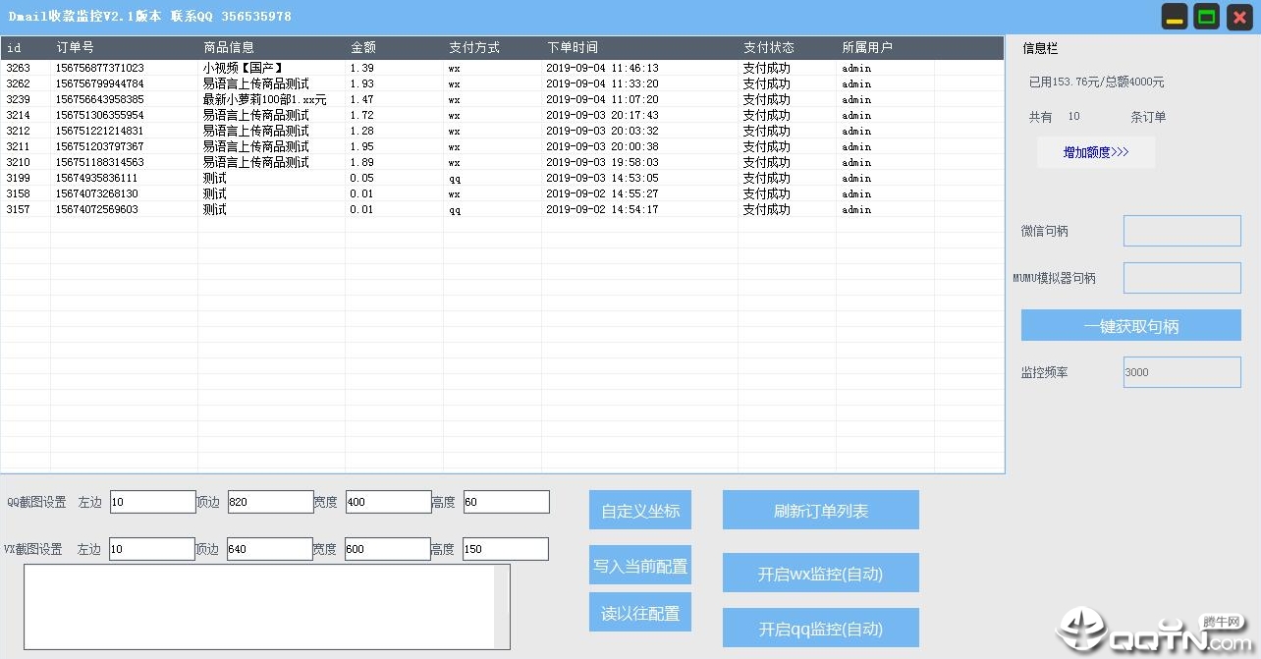Sort by the 订单号 column header

click(125, 47)
